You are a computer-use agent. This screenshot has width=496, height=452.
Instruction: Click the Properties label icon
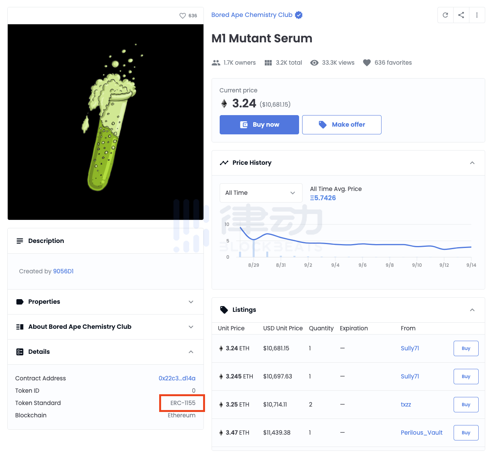(20, 302)
